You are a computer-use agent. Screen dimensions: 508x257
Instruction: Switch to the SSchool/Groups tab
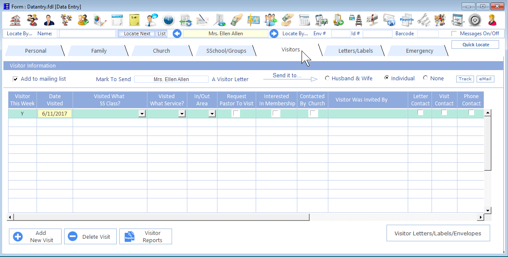pos(226,51)
